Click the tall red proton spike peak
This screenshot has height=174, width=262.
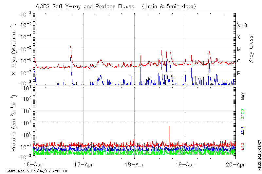click(169, 127)
